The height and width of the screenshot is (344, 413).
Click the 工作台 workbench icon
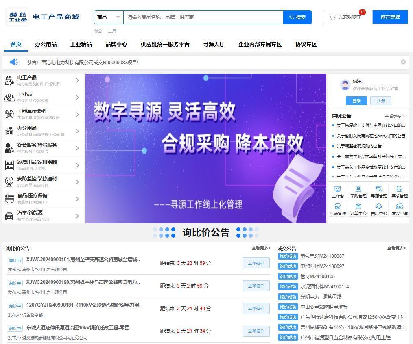(x=338, y=191)
